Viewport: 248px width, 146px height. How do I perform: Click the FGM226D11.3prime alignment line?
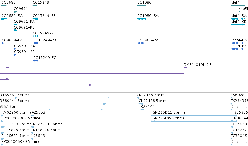tap(194, 115)
